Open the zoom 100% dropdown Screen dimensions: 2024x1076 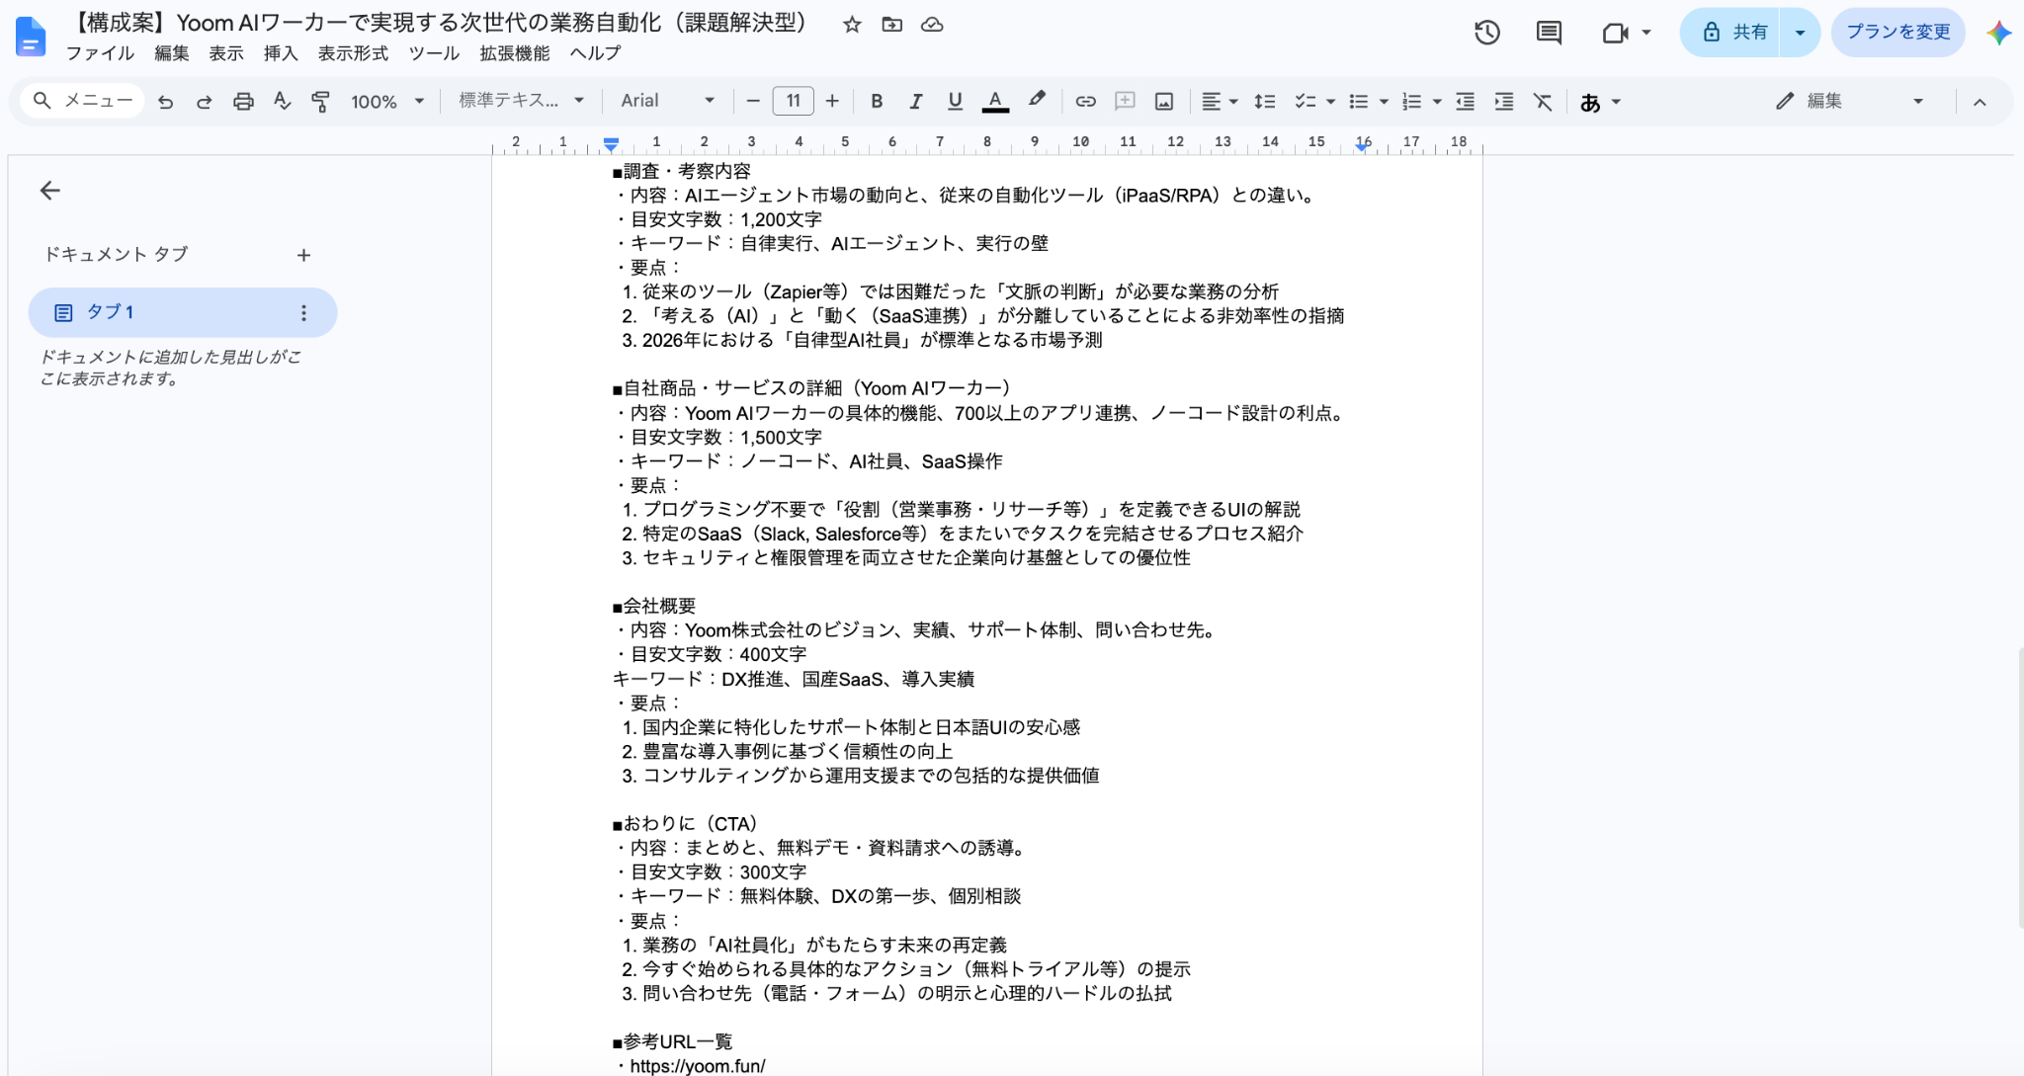pos(387,101)
